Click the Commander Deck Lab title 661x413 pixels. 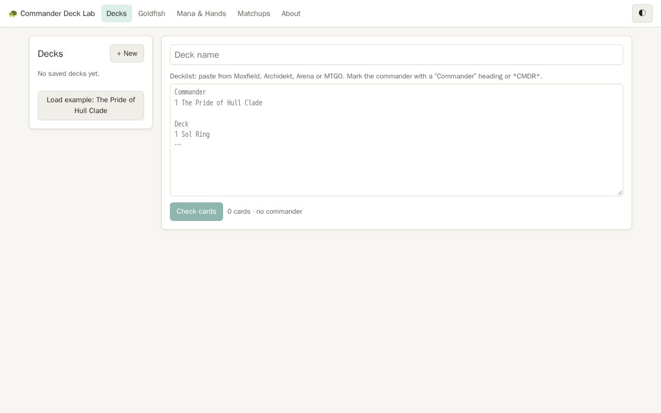click(57, 13)
